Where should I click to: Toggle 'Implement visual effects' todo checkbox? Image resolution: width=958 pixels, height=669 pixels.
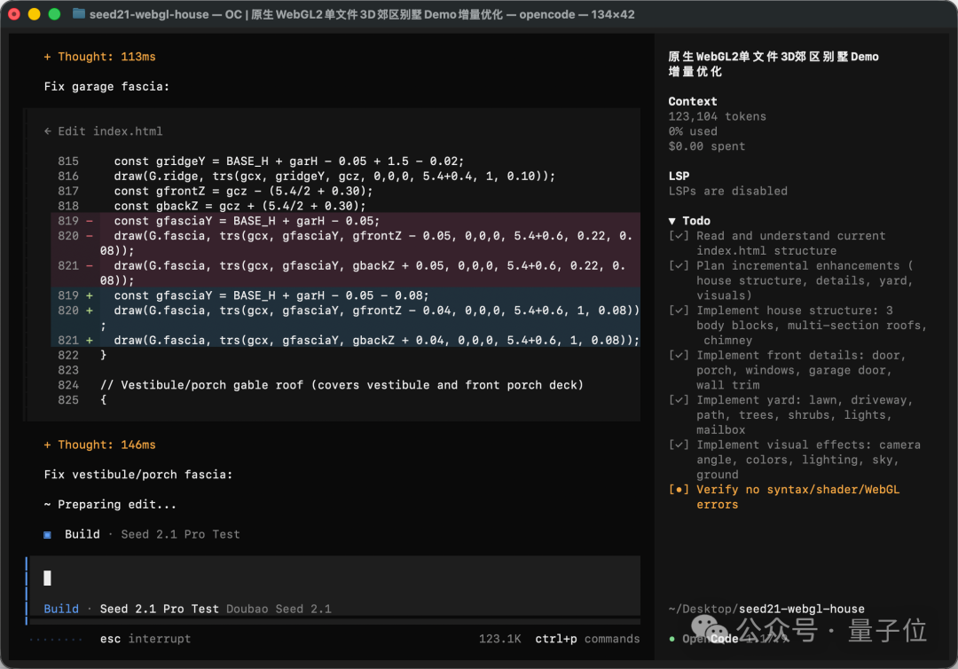pos(679,445)
